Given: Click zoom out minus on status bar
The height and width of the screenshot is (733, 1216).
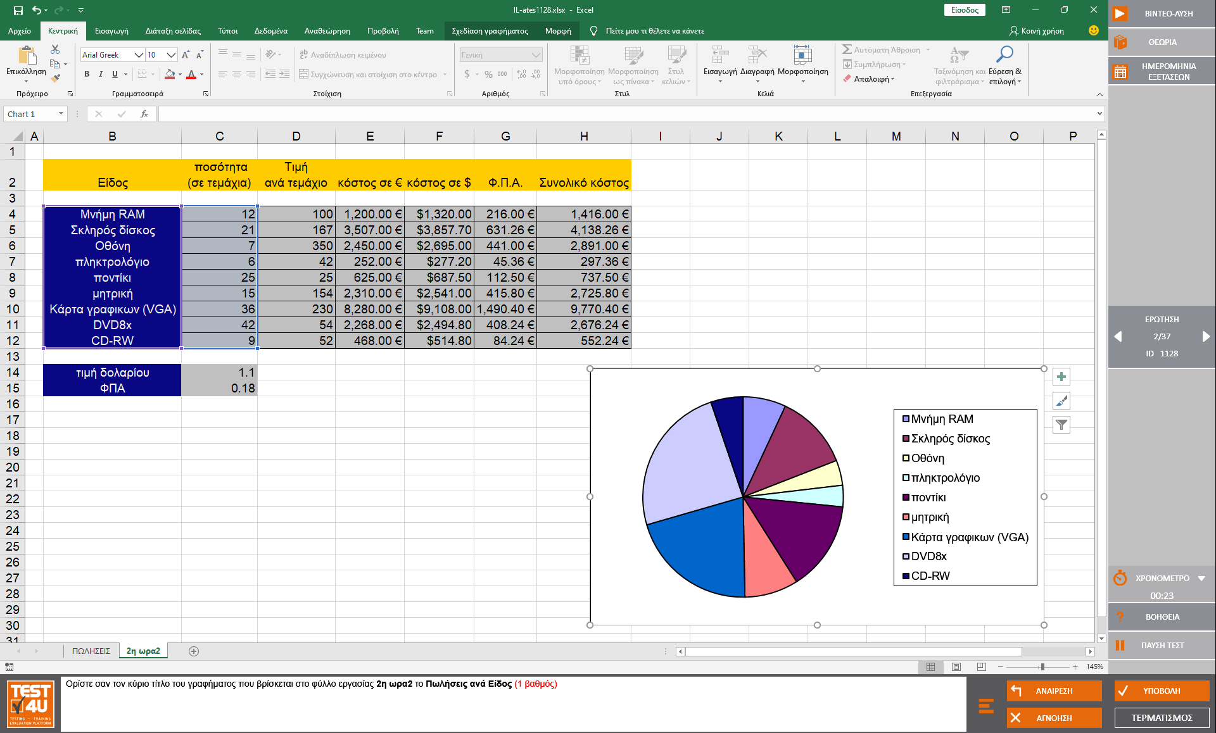Looking at the screenshot, I should pos(1001,667).
